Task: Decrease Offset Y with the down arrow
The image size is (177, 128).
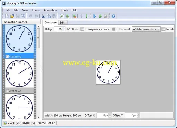Action: click(138, 116)
